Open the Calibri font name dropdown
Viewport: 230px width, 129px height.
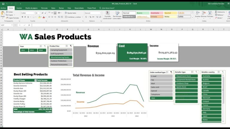coord(34,13)
